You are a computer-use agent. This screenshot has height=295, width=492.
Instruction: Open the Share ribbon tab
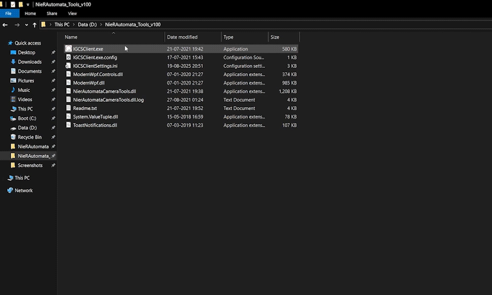point(52,13)
